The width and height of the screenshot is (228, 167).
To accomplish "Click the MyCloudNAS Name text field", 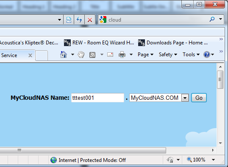I will click(x=97, y=98).
